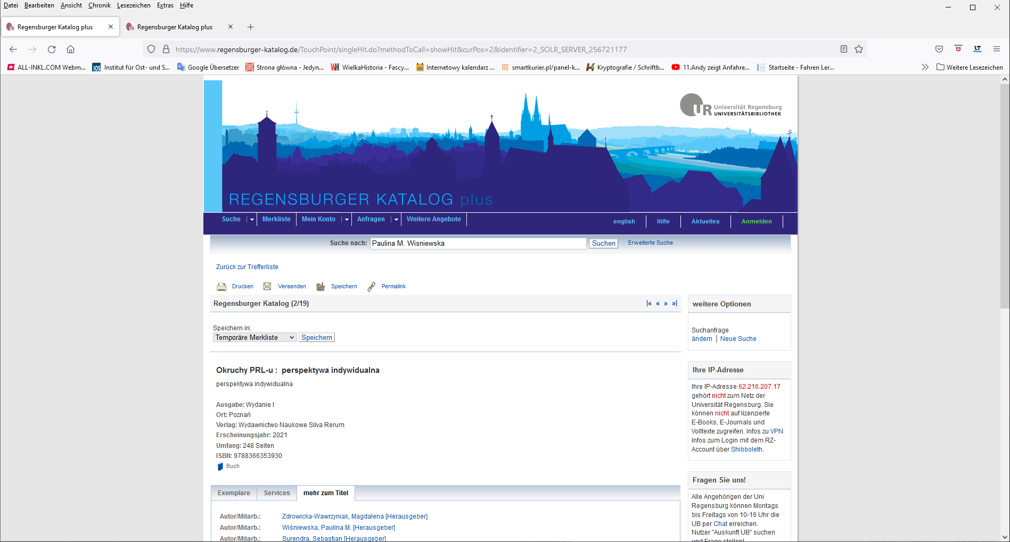Go to browser home page

(70, 49)
